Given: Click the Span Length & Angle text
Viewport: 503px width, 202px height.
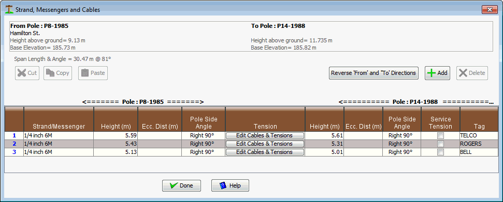Looking at the screenshot, I should click(63, 59).
